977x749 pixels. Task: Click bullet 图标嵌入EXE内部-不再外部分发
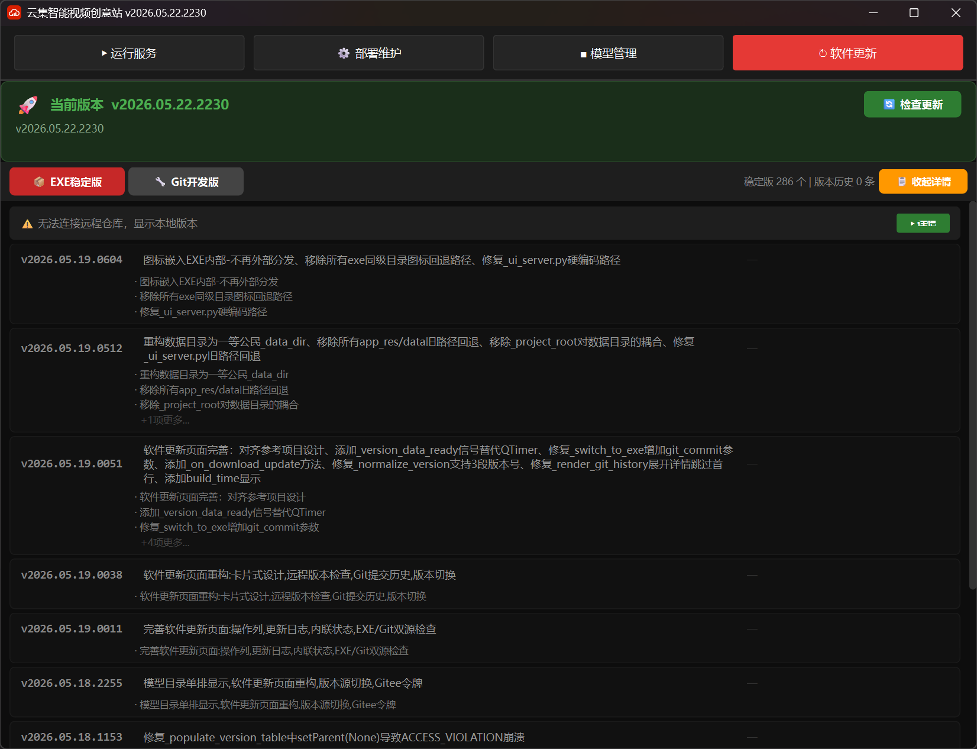pos(209,282)
